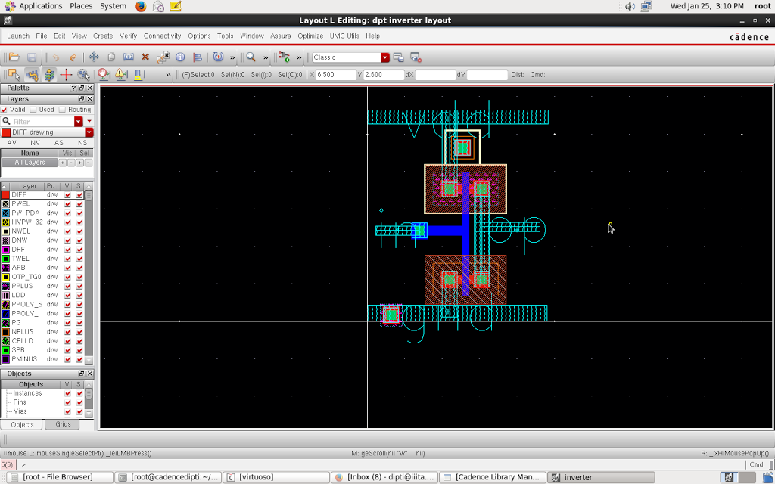This screenshot has width=775, height=484.
Task: Open the Classic workspace dropdown
Action: (384, 57)
